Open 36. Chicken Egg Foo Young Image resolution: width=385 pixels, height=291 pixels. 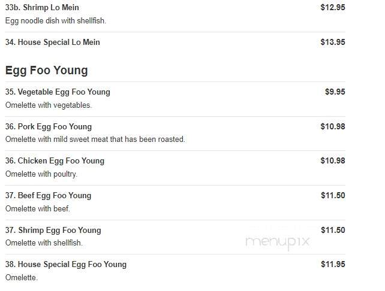[55, 161]
